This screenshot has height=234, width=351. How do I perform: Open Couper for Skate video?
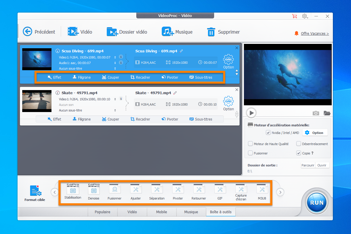(111, 119)
